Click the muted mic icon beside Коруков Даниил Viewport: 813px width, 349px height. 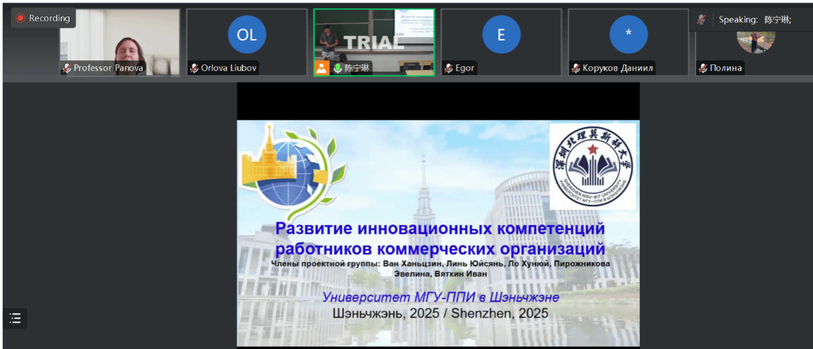576,68
